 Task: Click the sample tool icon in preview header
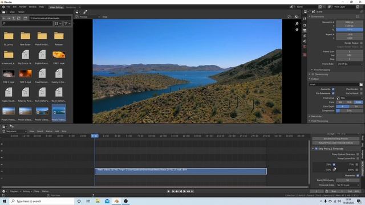[x=85, y=12]
